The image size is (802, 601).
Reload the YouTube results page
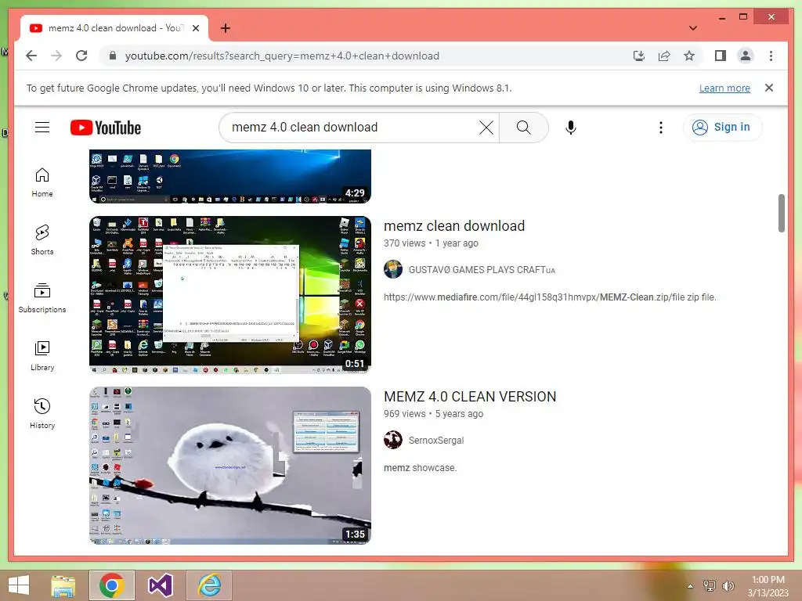(81, 56)
